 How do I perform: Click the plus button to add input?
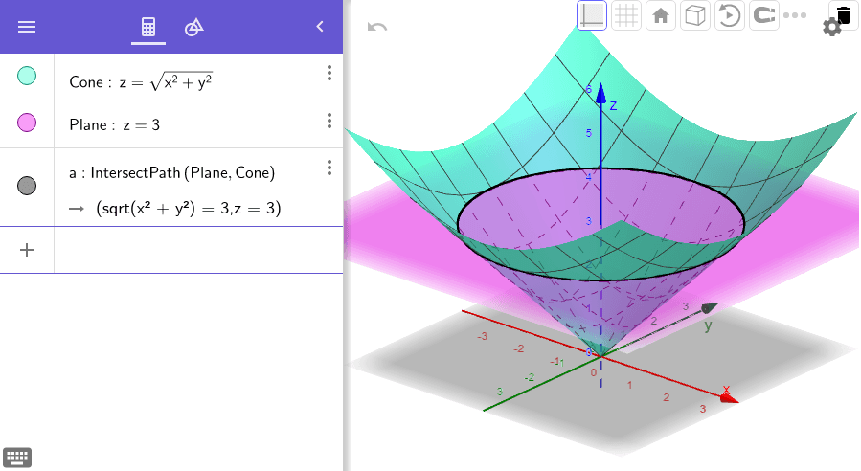click(x=27, y=250)
